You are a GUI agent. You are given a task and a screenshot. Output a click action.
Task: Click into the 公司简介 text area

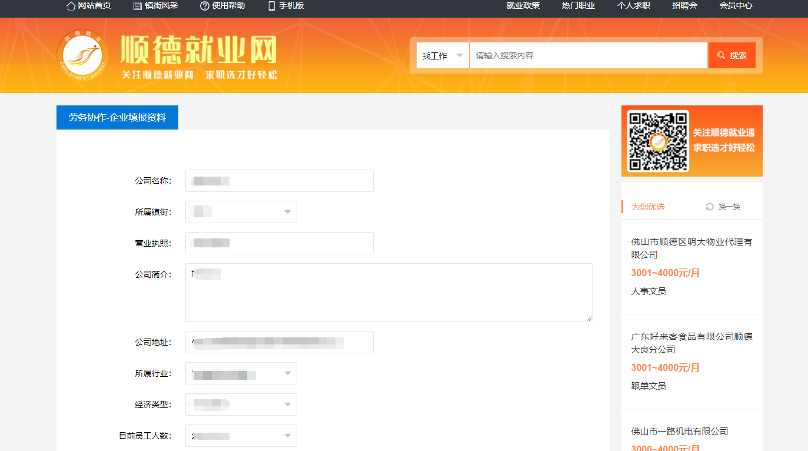pyautogui.click(x=388, y=293)
